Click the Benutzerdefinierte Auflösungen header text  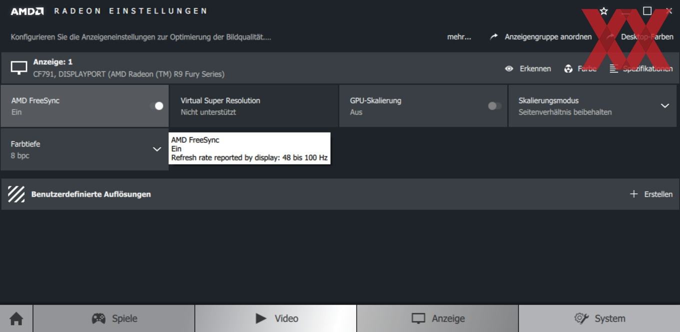tap(91, 194)
